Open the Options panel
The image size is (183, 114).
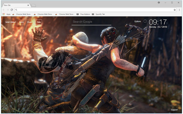(138, 21)
